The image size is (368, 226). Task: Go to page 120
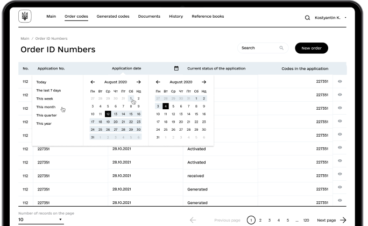click(306, 220)
